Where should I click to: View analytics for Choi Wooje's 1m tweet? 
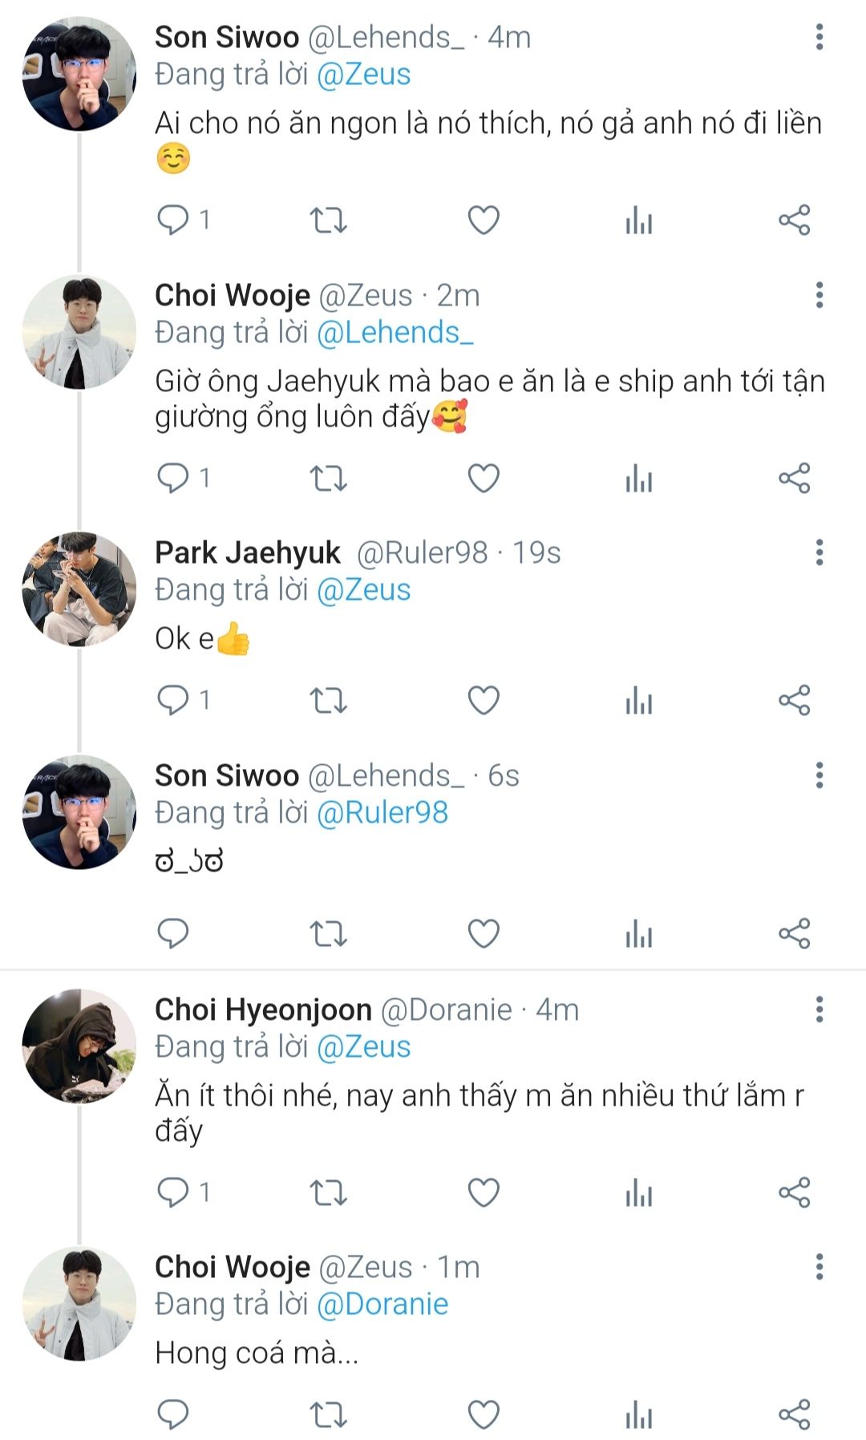639,1414
